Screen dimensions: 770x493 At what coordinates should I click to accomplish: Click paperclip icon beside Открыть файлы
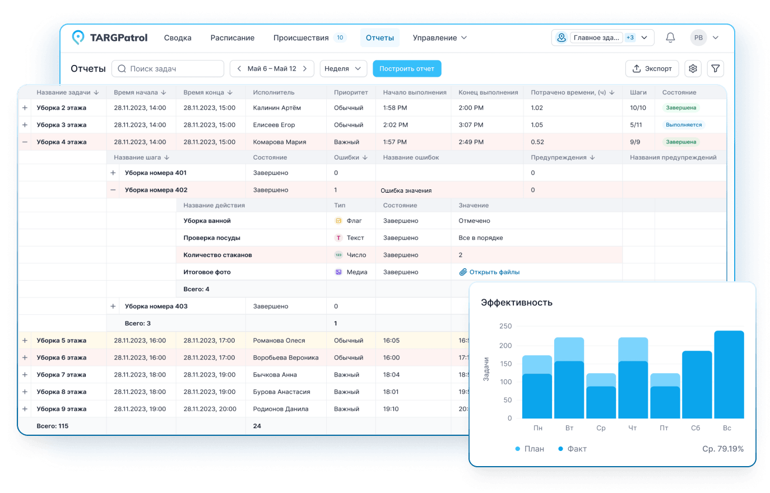(463, 272)
